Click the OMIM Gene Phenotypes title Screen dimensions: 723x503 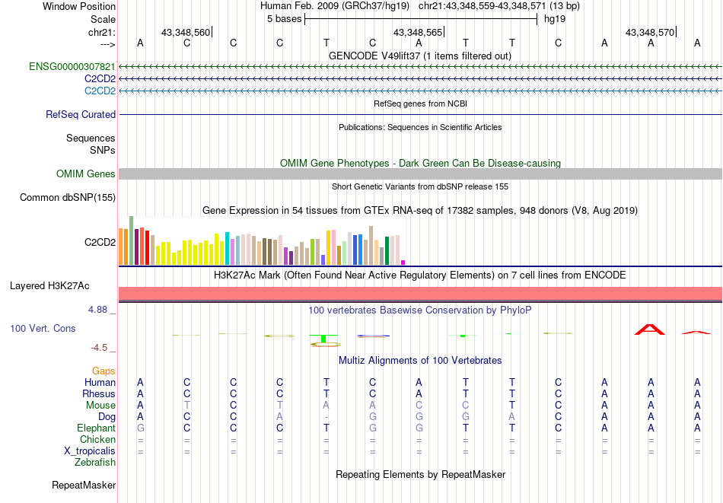coord(421,163)
